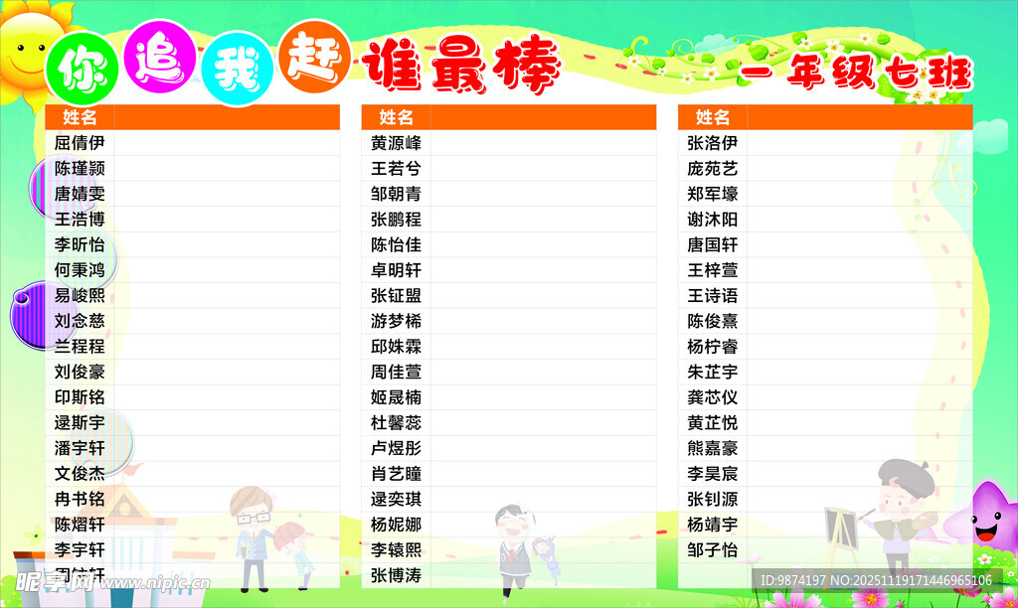
Task: Click the name 陈瑾颢
Action: pyautogui.click(x=80, y=168)
